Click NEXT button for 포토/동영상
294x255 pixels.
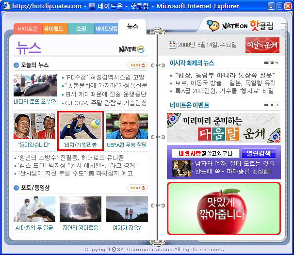(x=138, y=188)
